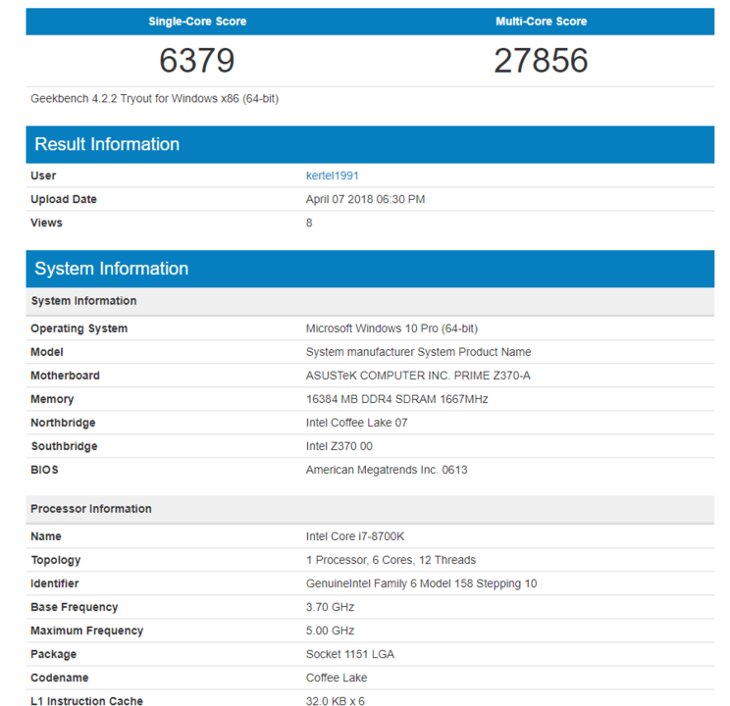
Task: Click the Multi-Core Score header
Action: pos(541,22)
